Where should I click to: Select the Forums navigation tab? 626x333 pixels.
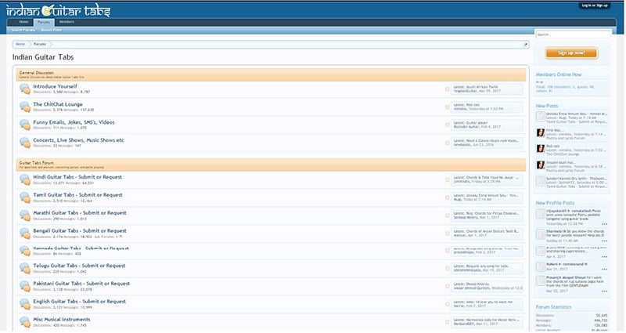[x=44, y=23]
